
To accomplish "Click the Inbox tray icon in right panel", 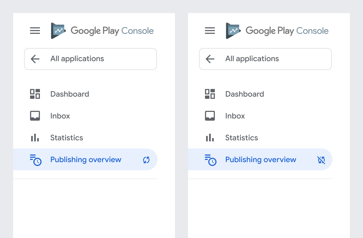I will click(x=210, y=116).
